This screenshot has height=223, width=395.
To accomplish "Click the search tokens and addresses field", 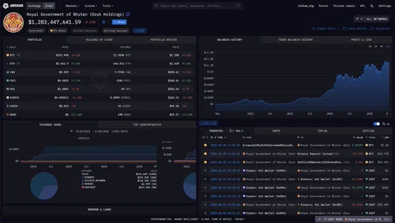I will (x=198, y=6).
